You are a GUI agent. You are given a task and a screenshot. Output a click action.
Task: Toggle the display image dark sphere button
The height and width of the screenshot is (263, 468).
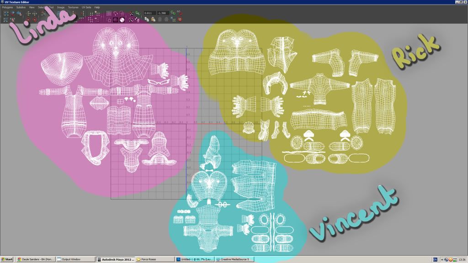coord(116,20)
